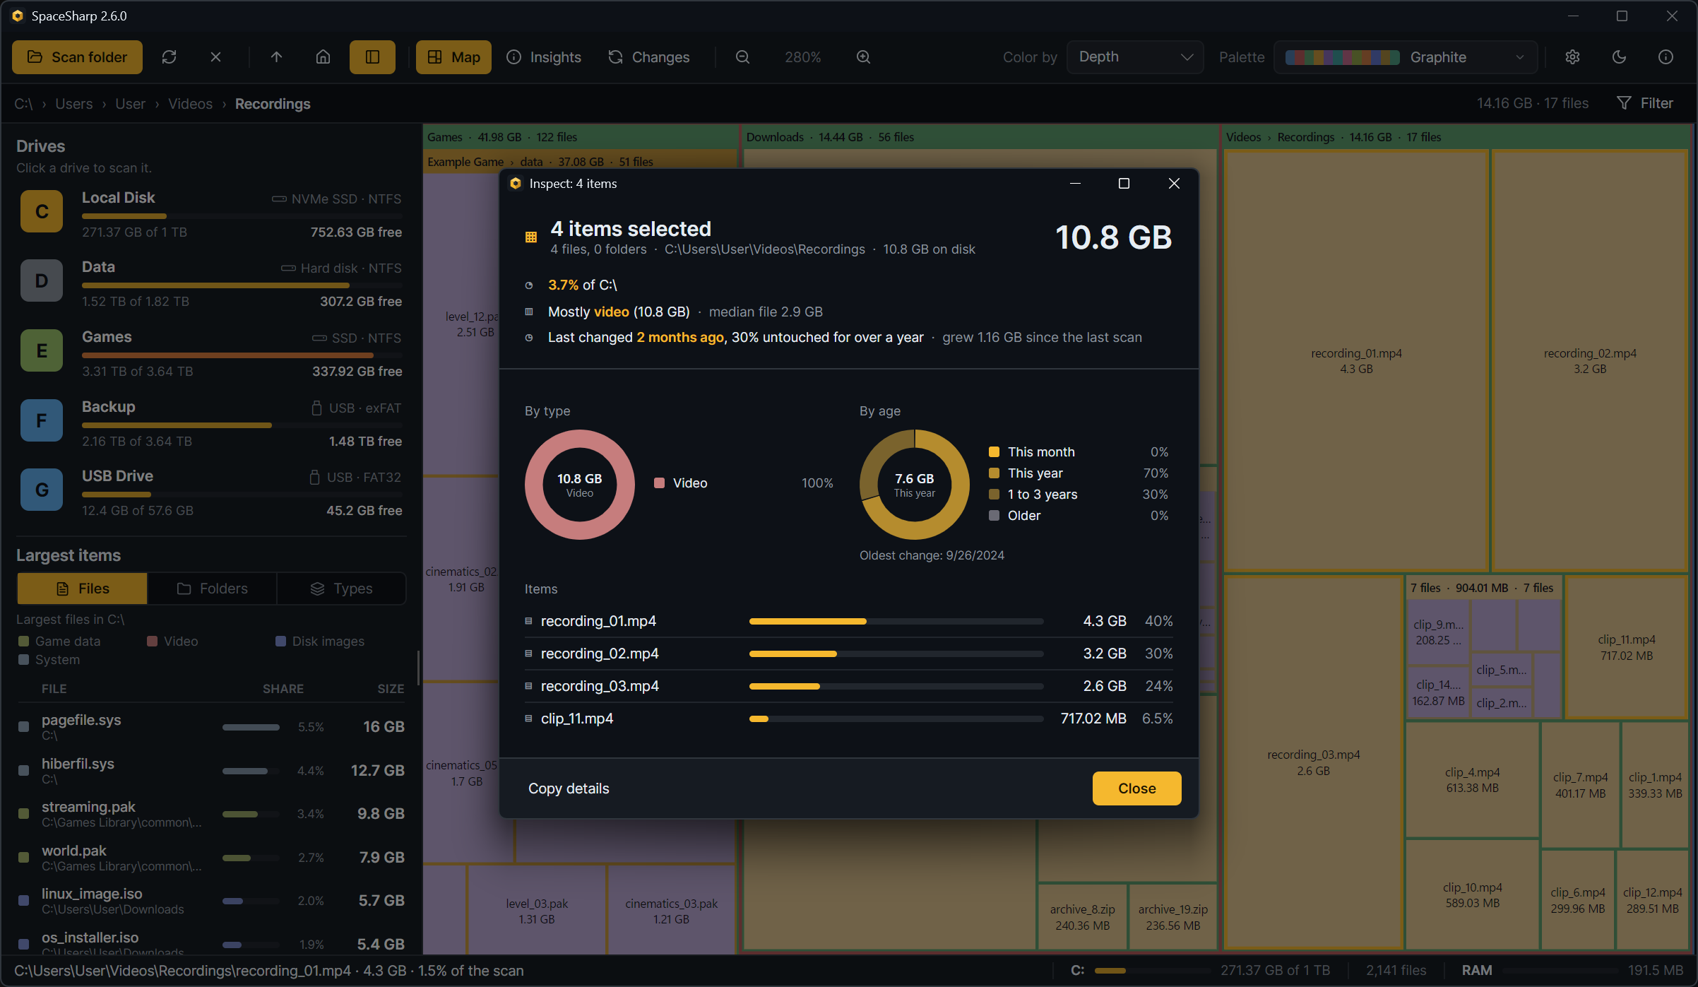
Task: Click the streaming.pak row in Largest files
Action: [211, 813]
